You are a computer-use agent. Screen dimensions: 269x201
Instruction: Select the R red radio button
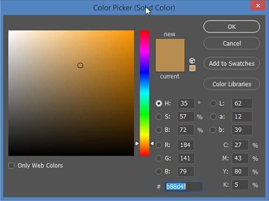click(x=159, y=145)
